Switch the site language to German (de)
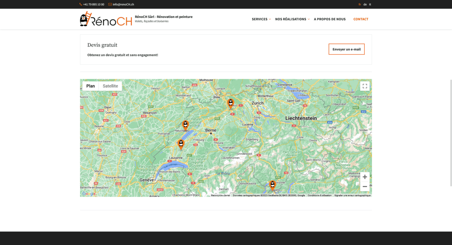The height and width of the screenshot is (245, 452). click(365, 4)
